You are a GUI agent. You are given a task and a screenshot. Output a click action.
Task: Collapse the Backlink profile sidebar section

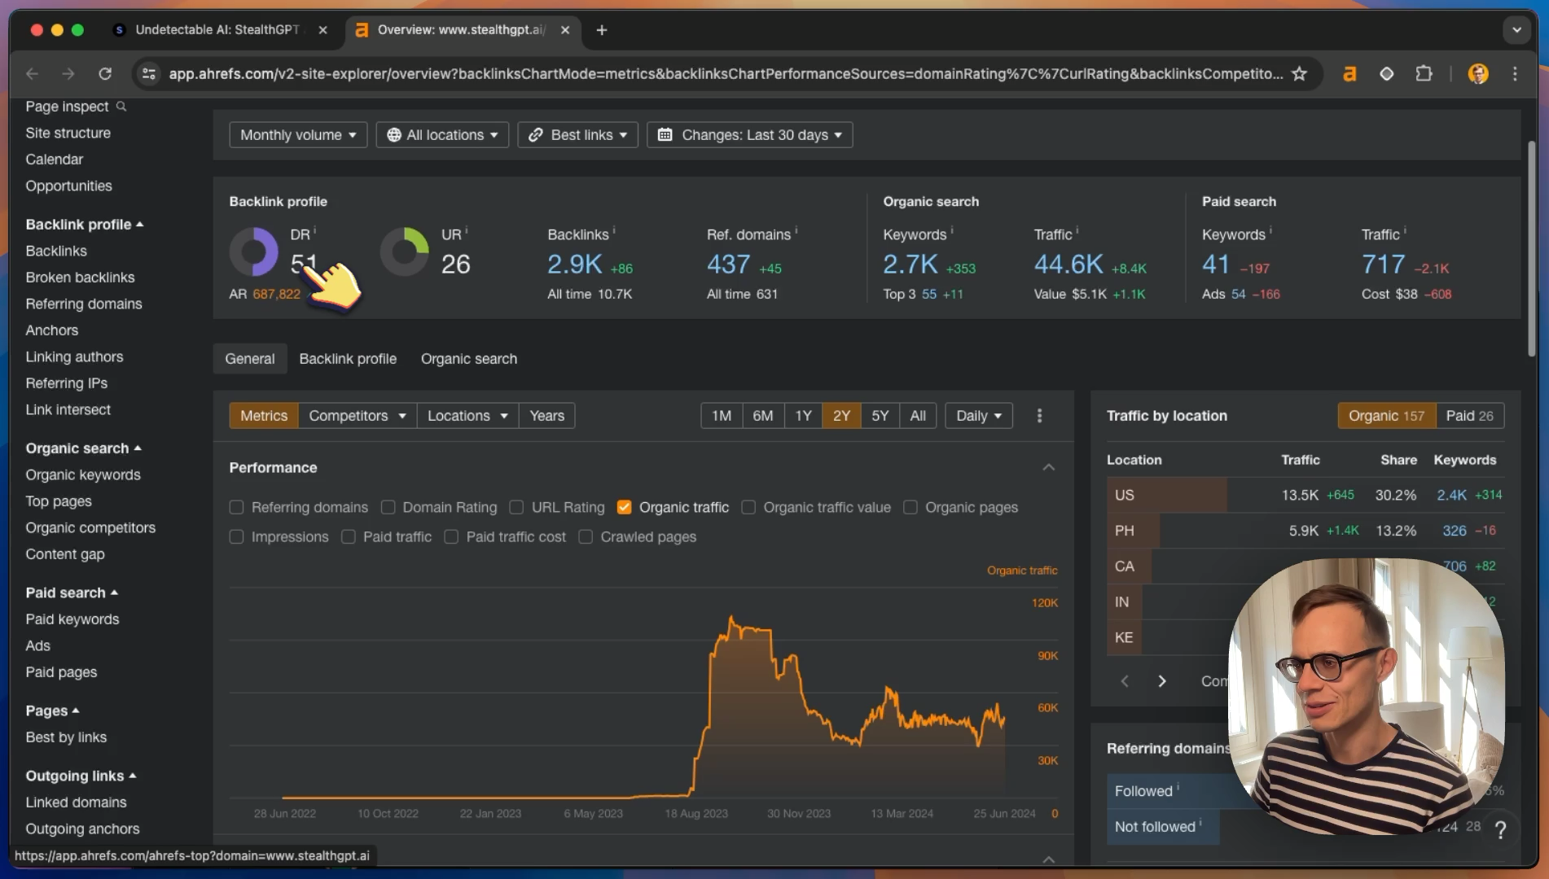click(85, 225)
